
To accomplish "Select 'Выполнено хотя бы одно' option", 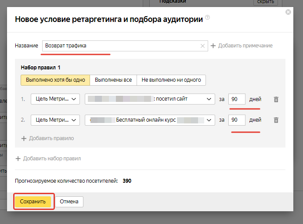I will click(55, 80).
